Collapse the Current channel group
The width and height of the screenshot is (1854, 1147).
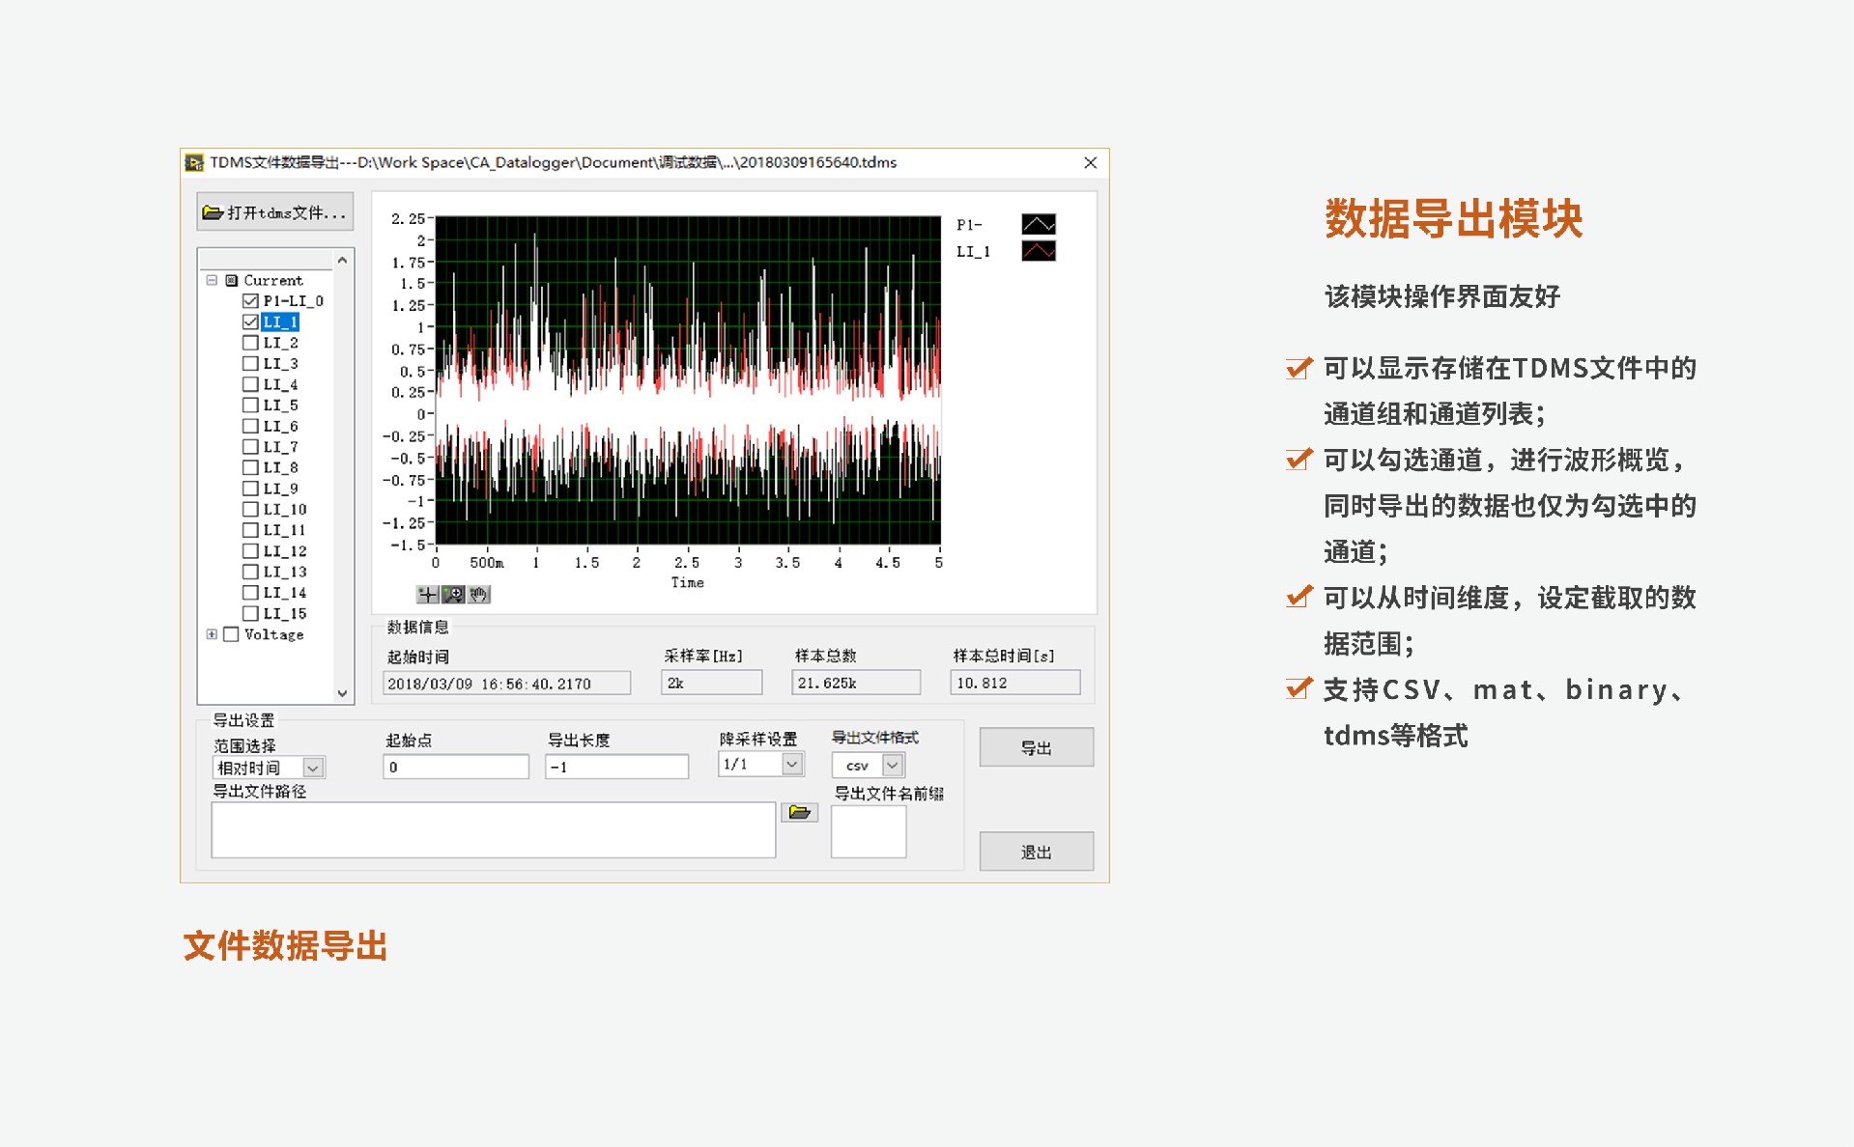(x=212, y=281)
